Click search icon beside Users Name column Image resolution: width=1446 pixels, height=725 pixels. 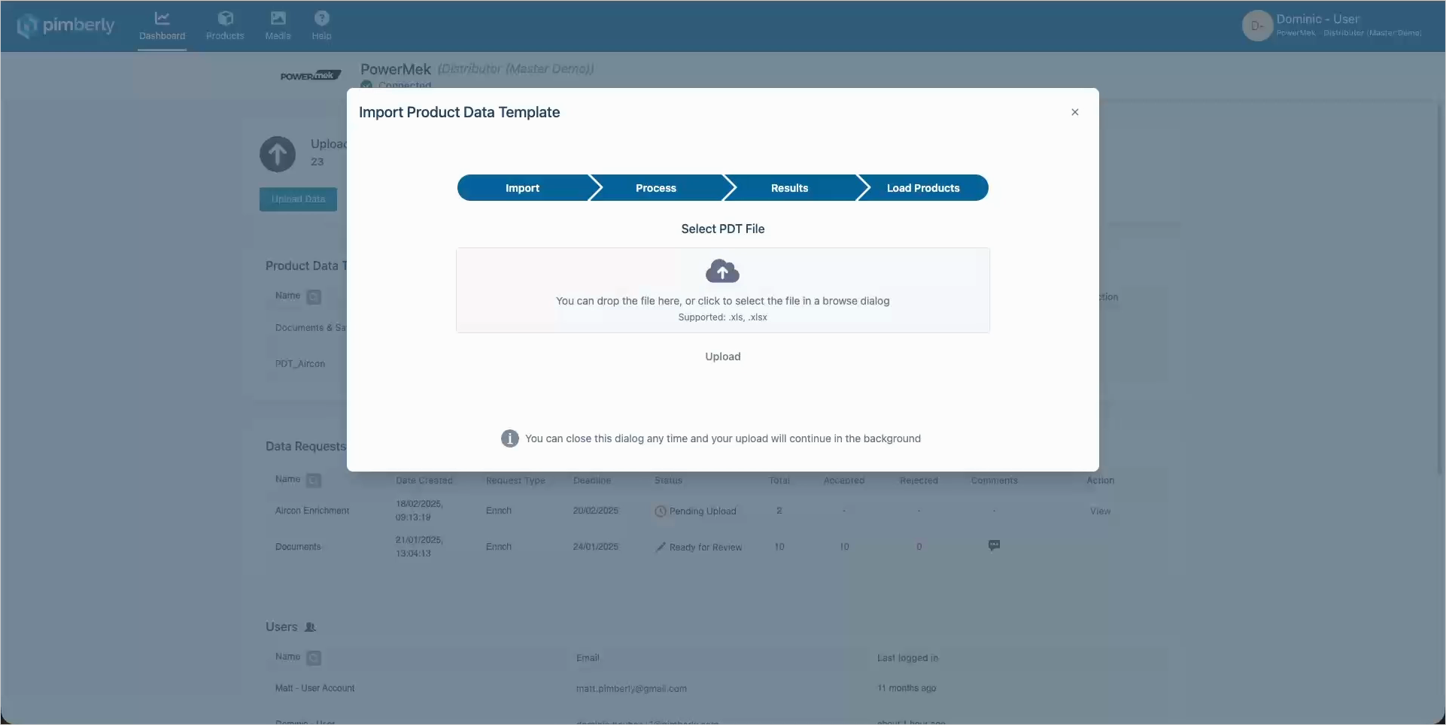(314, 658)
